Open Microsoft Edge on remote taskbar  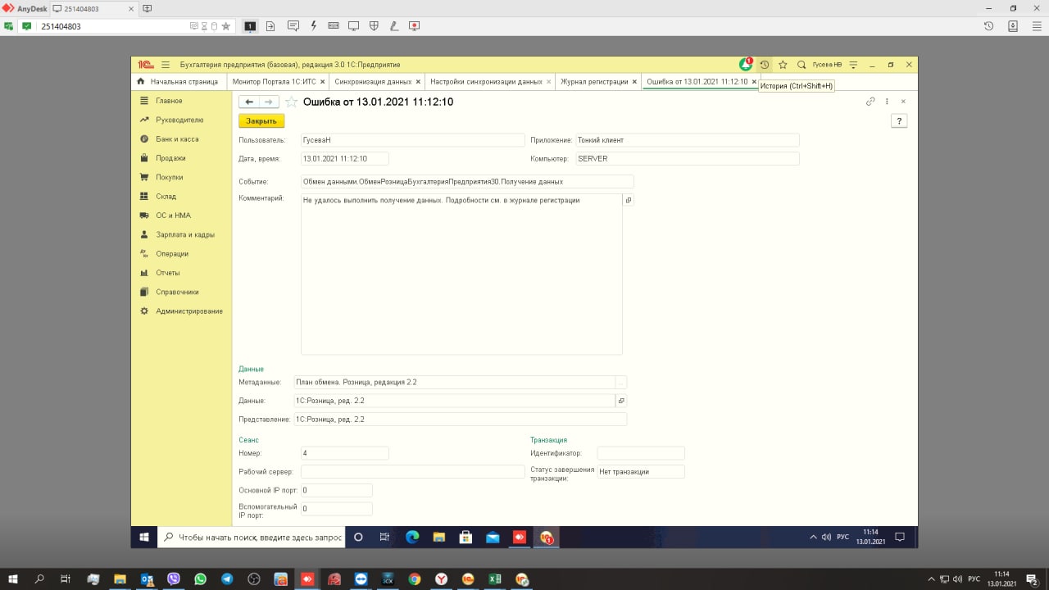(x=412, y=538)
